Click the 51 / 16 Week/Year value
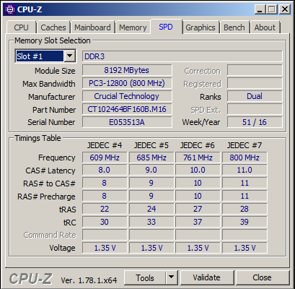This screenshot has width=295, height=289. point(255,122)
